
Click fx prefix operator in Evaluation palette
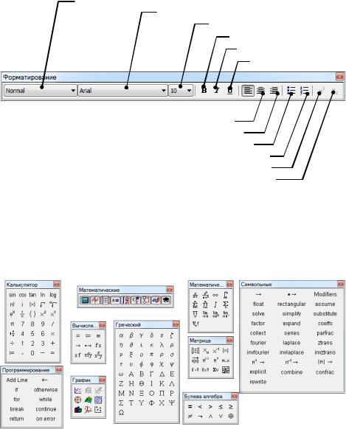98,345
